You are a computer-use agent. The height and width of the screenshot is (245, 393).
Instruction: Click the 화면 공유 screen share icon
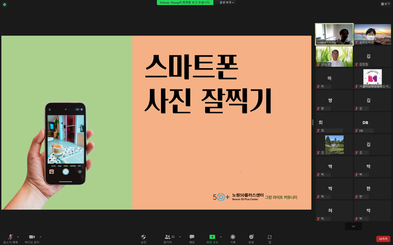tap(212, 237)
